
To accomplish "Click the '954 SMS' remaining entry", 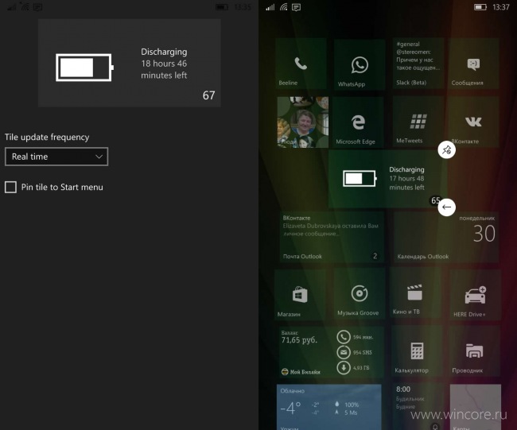I will 355,352.
